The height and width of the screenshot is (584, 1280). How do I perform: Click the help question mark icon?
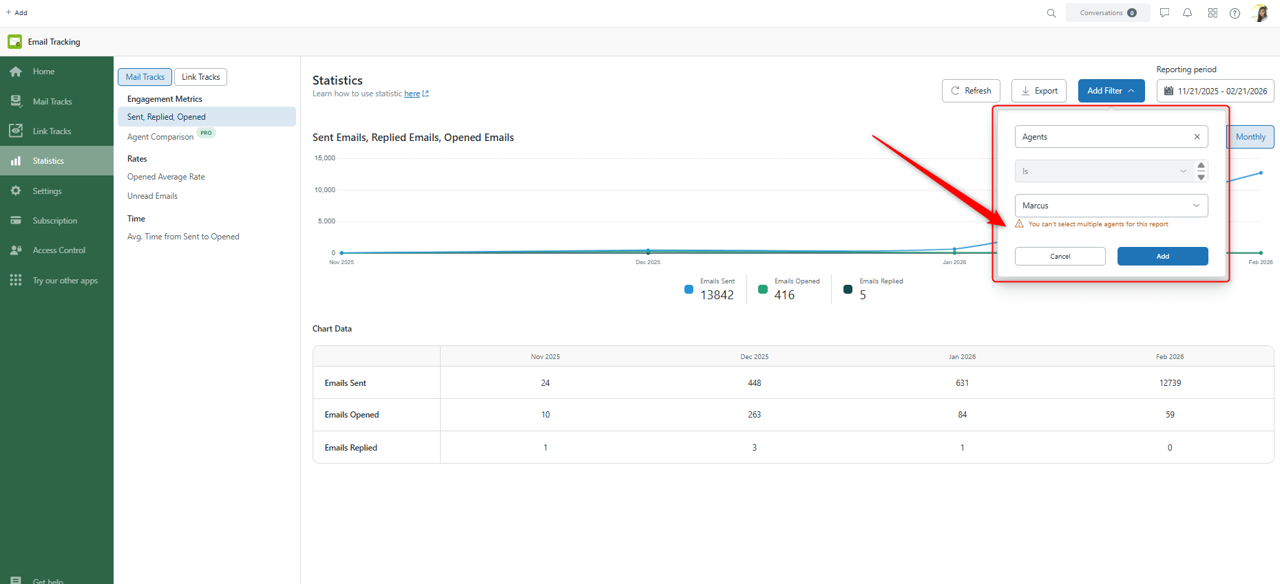point(1235,13)
